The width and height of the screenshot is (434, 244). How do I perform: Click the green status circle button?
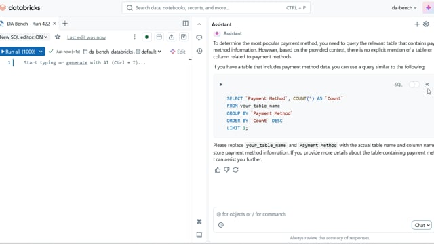[146, 37]
